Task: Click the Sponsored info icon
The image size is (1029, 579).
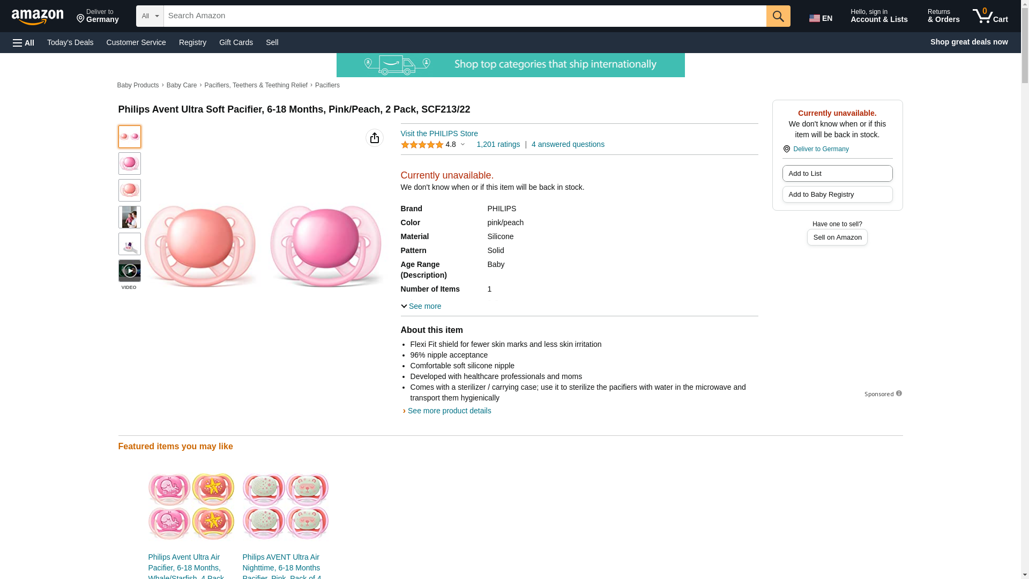Action: point(899,394)
